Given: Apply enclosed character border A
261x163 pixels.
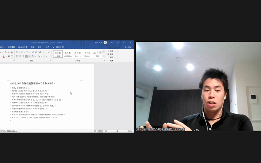Looking at the screenshot, I should [12, 52].
